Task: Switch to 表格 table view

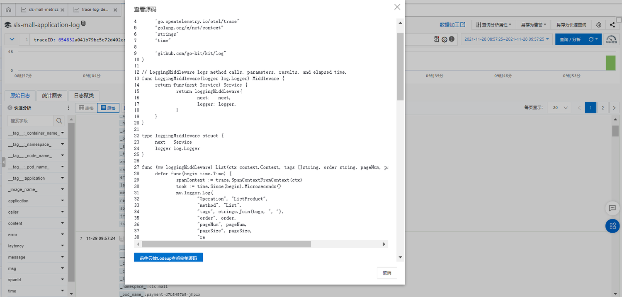Action: coord(86,108)
